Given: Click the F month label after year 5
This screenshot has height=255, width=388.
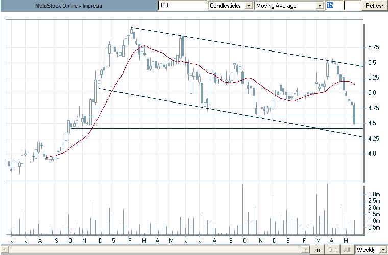Looking at the screenshot, I should pos(129,240).
